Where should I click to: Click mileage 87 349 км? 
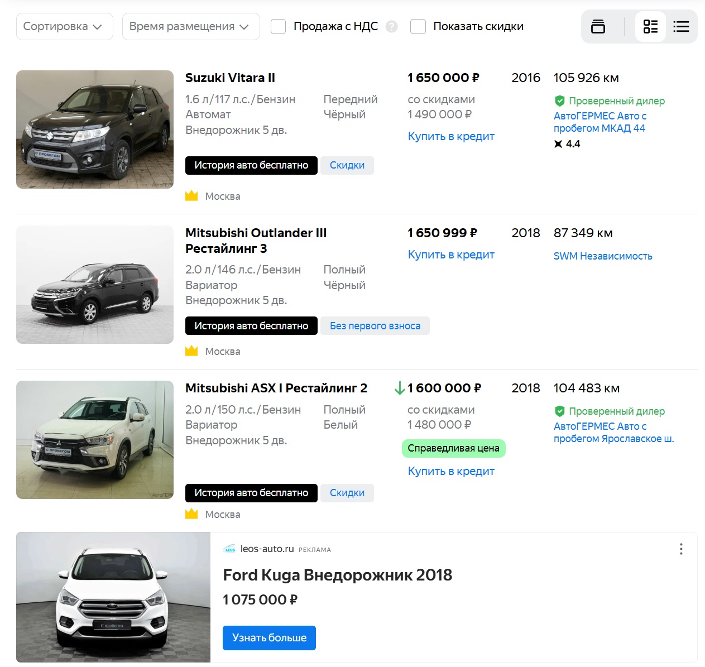click(x=583, y=233)
